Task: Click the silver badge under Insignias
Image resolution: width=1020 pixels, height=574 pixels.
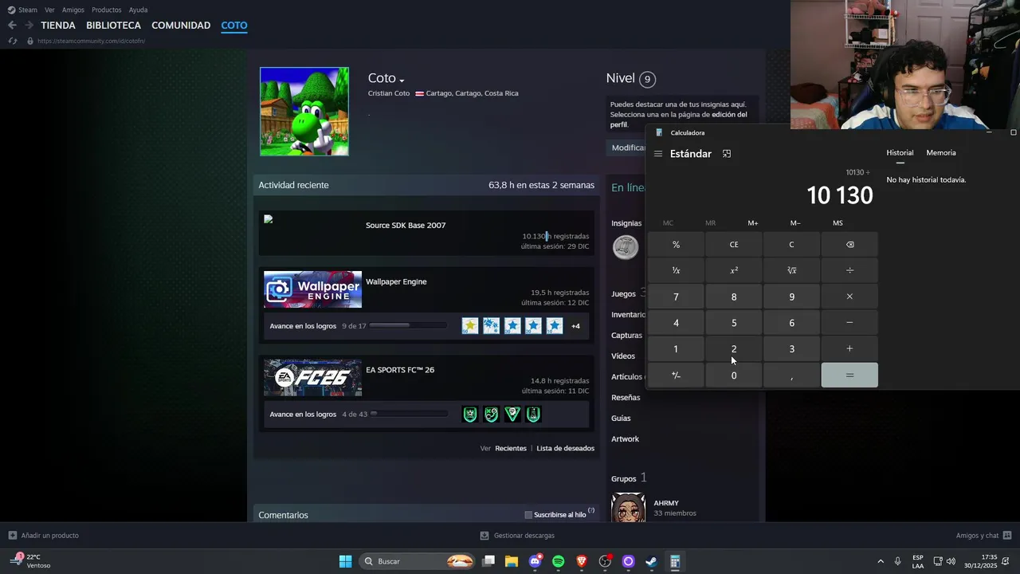Action: pyautogui.click(x=626, y=247)
